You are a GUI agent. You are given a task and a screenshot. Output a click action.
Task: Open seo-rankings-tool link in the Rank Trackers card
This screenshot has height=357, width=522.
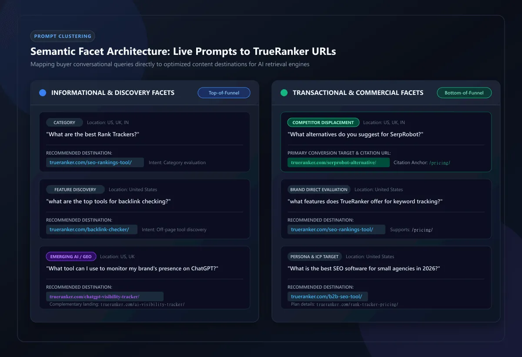(95, 162)
